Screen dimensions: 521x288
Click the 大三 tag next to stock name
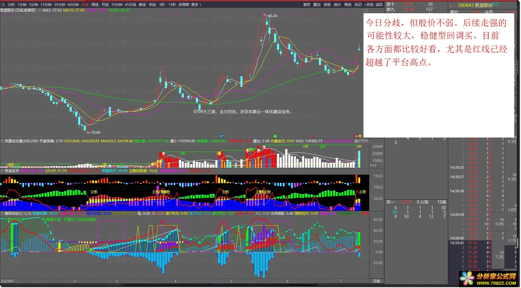coord(495,4)
